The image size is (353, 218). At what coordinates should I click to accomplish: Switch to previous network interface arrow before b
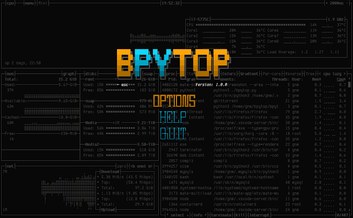131,166
